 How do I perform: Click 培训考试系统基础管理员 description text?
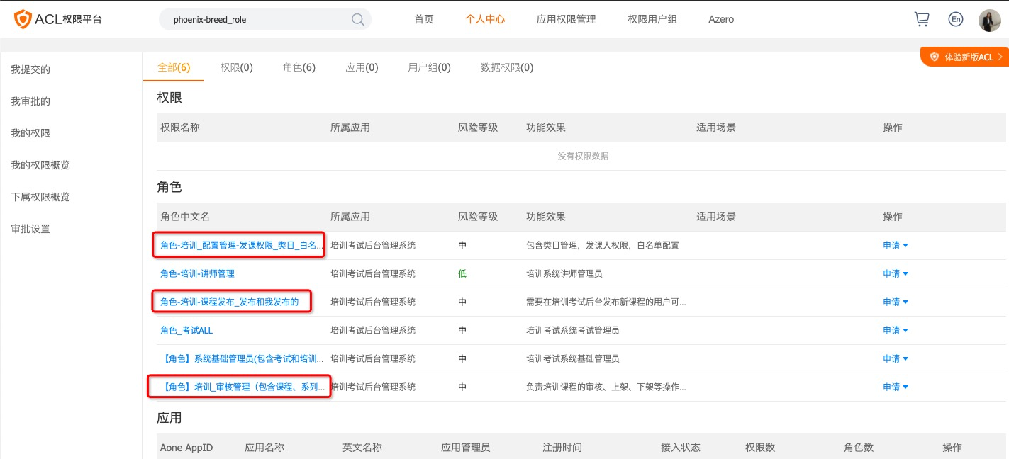point(573,358)
